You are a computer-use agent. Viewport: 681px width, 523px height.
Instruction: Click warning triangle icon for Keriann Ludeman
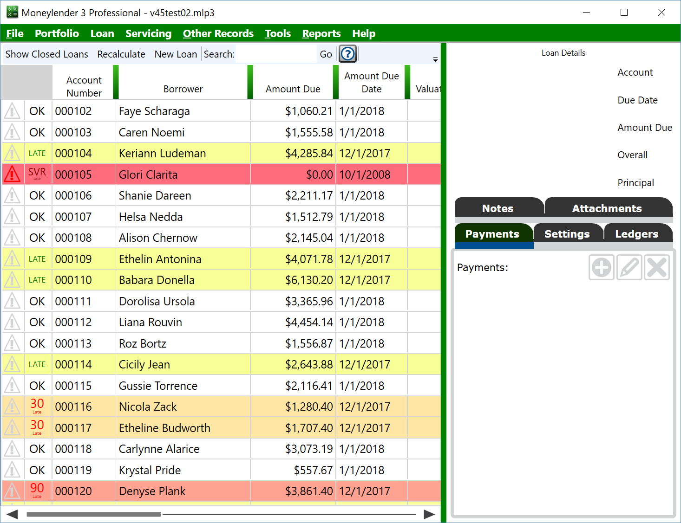(12, 153)
